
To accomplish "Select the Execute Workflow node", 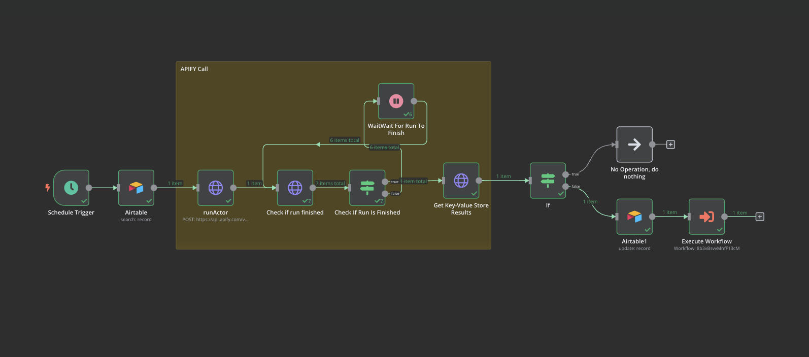I will coord(707,217).
